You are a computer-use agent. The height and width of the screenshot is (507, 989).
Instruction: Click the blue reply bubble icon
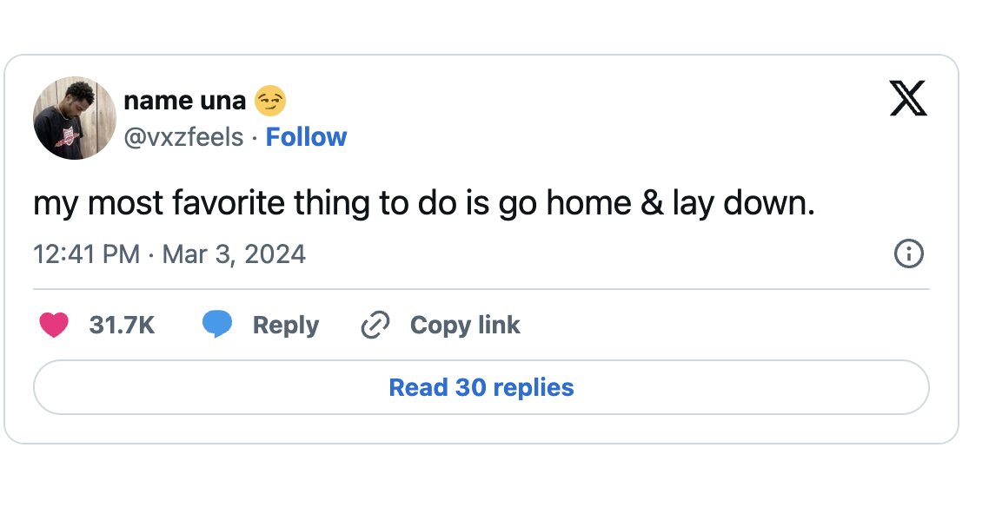pos(217,325)
